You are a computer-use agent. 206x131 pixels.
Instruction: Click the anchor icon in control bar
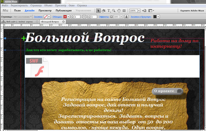126,17
